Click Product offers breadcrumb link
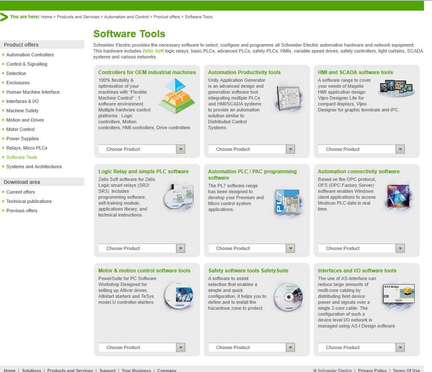 (x=167, y=17)
